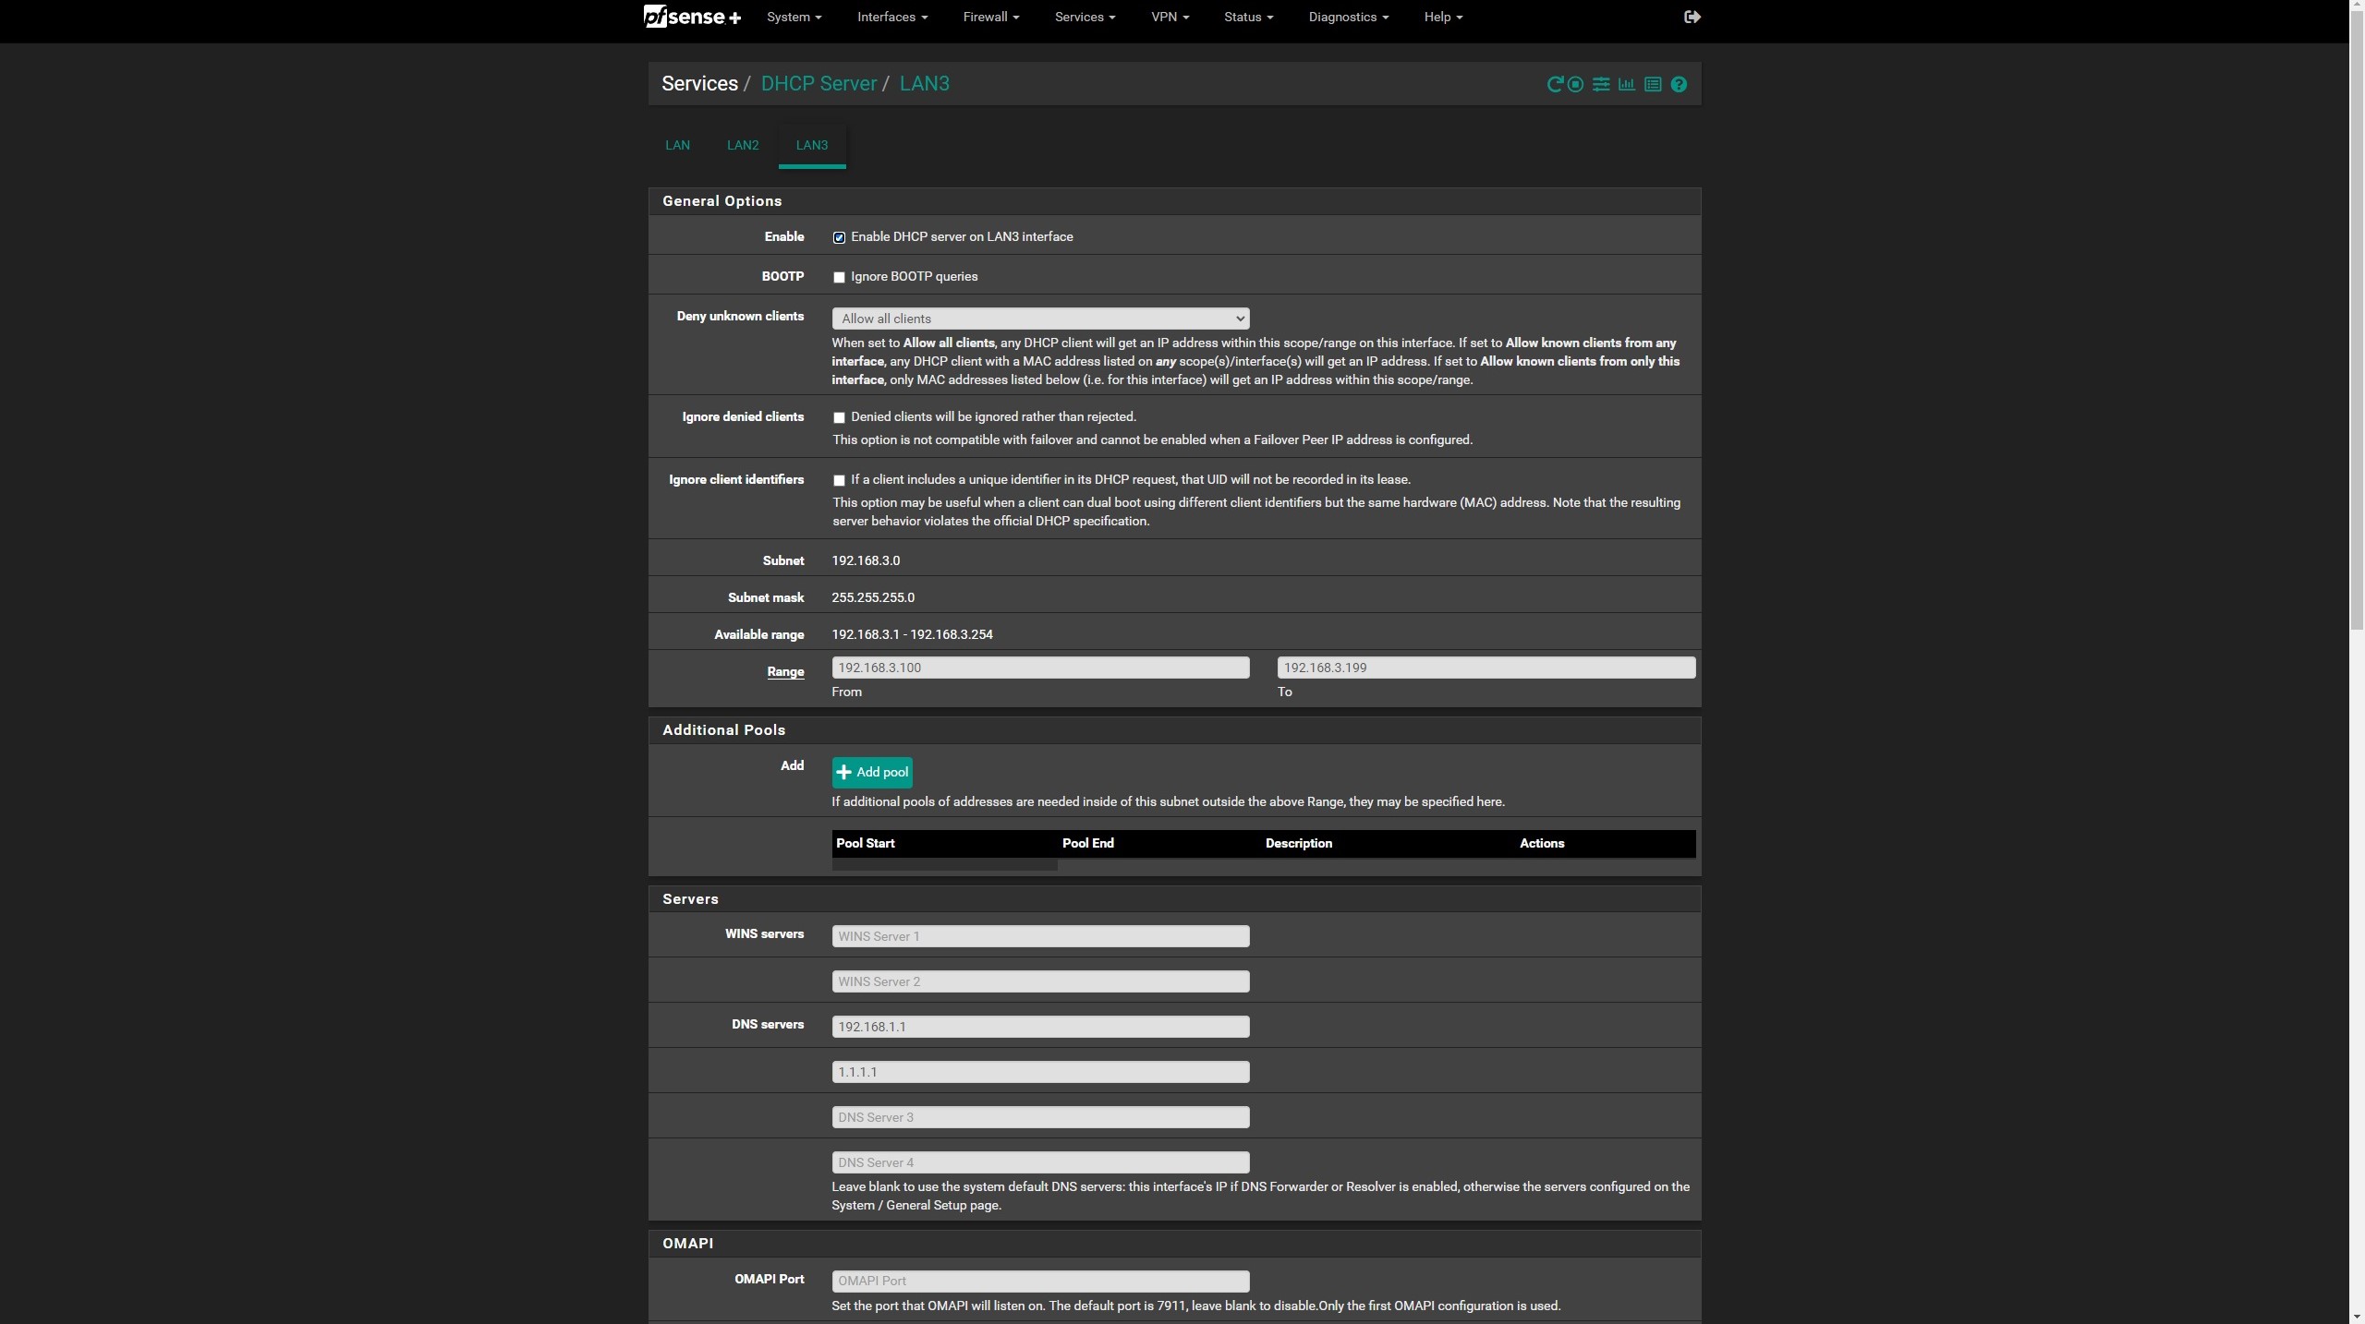The height and width of the screenshot is (1324, 2365).
Task: Click the Range From address field
Action: tap(1039, 668)
